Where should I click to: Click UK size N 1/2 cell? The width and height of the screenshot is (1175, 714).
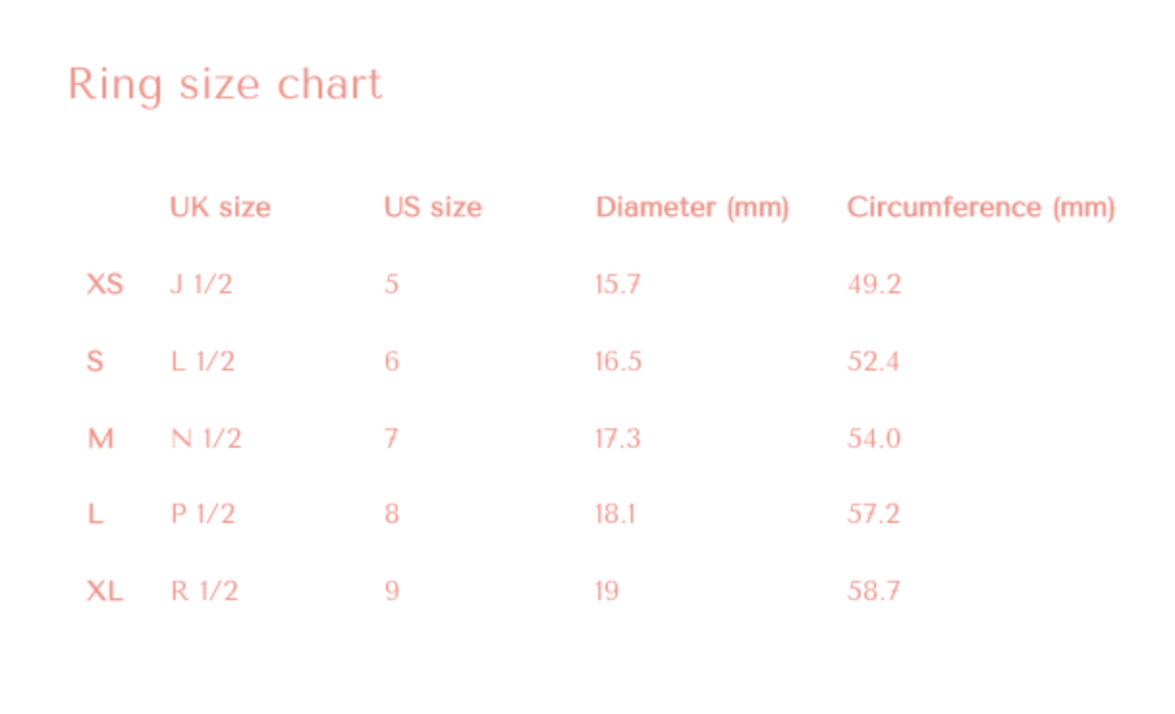click(205, 439)
